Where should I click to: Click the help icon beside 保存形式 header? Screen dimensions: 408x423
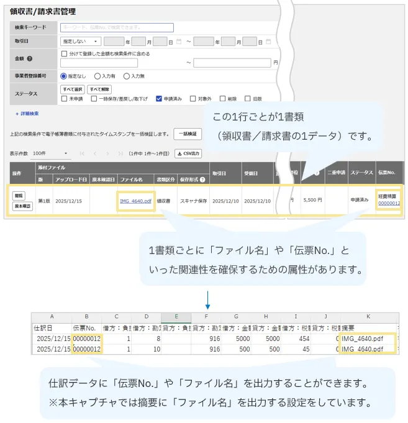[203, 180]
